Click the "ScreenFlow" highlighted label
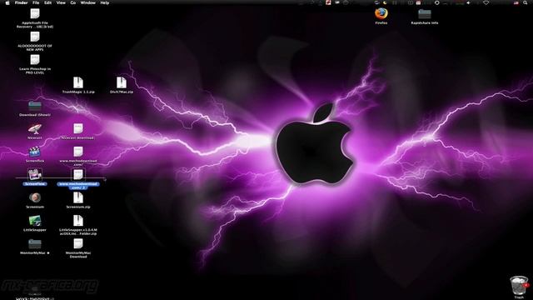This screenshot has height=300, width=533. tap(35, 184)
